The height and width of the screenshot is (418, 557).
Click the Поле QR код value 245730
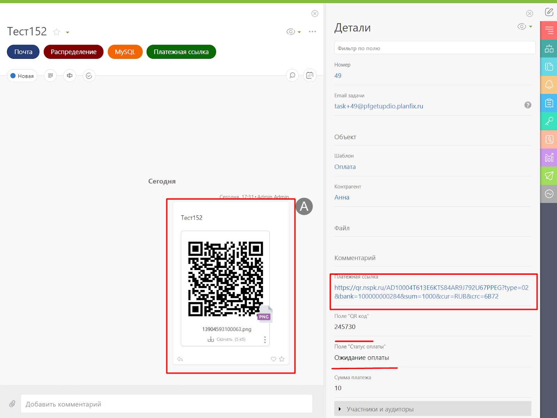point(345,327)
